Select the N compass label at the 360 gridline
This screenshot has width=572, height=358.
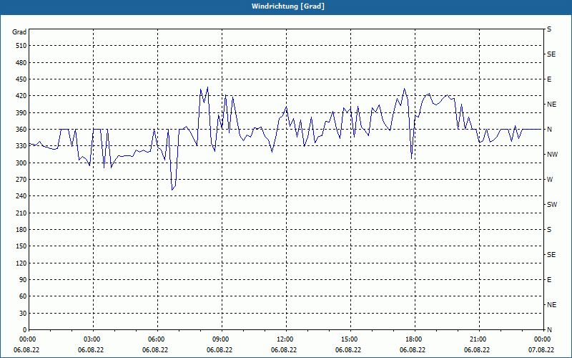pos(549,130)
